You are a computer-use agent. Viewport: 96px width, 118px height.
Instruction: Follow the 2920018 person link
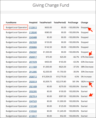point(33,82)
